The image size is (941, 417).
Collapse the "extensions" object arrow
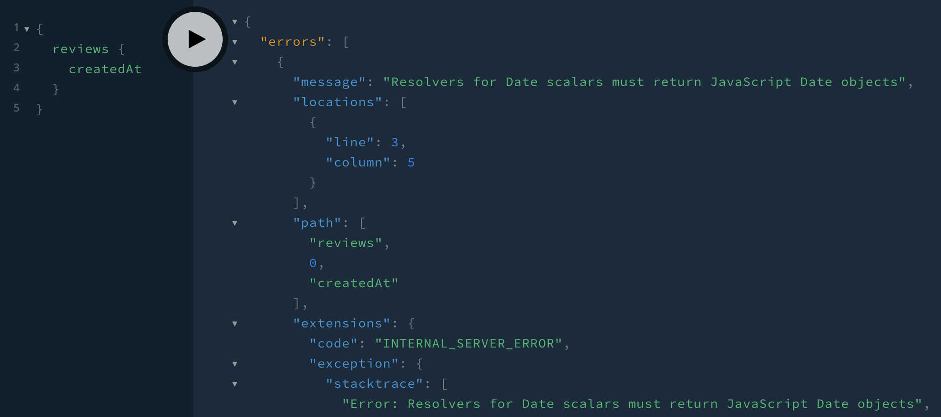(x=235, y=324)
